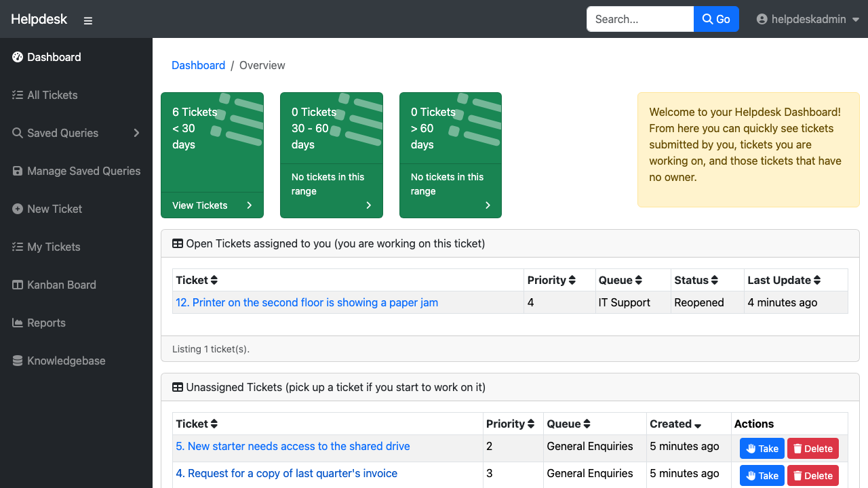Take ticket 5 shared drive access
The image size is (868, 488).
762,449
